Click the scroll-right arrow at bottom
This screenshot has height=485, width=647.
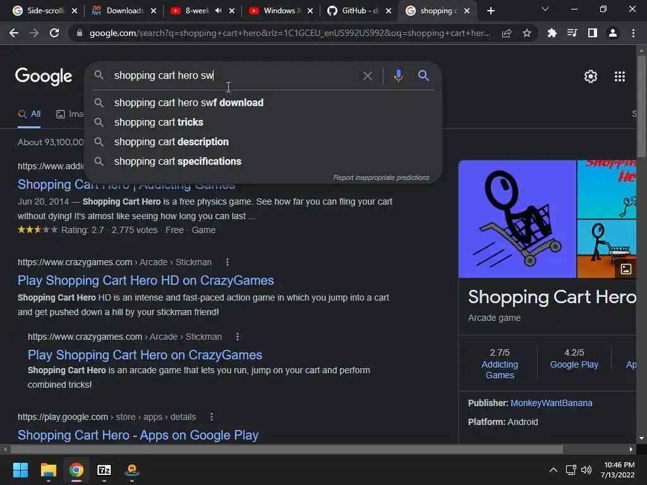point(631,449)
